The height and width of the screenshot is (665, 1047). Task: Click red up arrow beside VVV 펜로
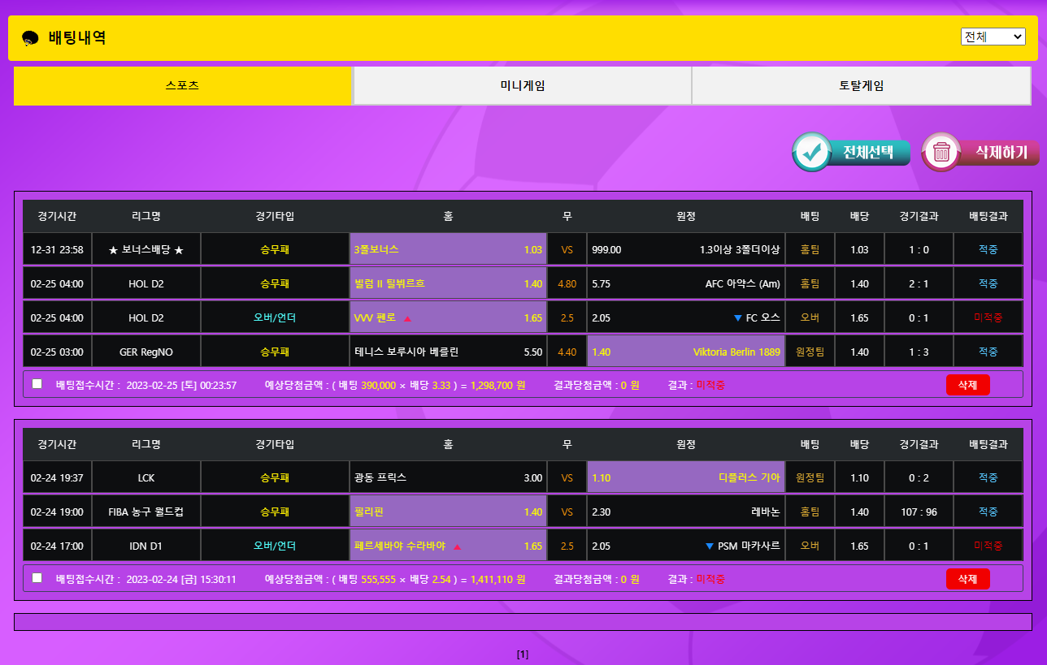[408, 318]
